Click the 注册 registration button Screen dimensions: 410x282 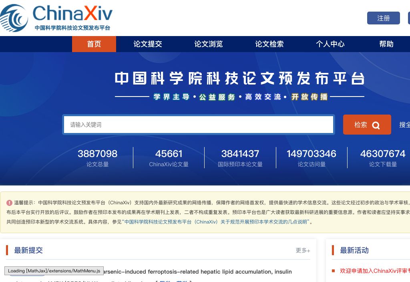point(383,18)
